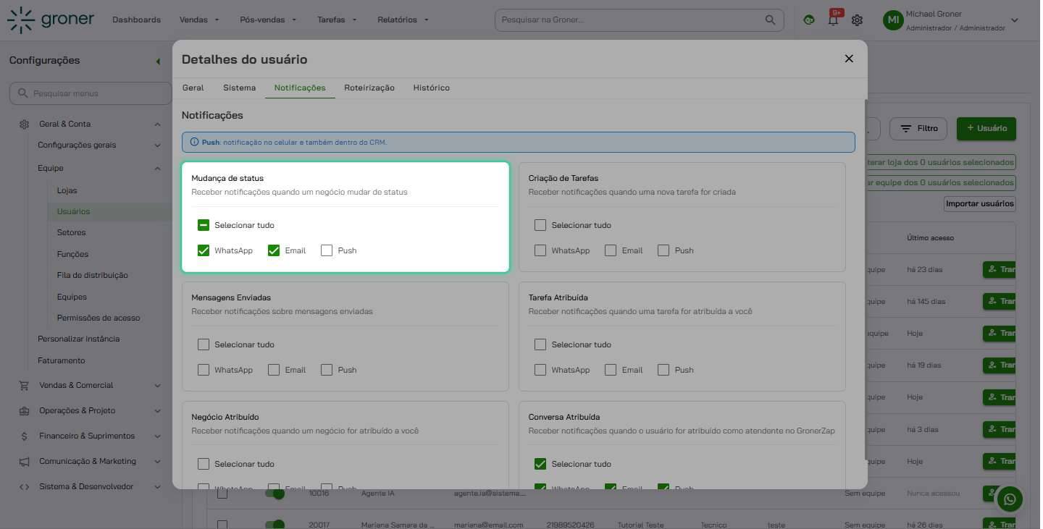Check Email in Tarefa Atribuída
The image size is (1043, 529).
coord(611,370)
